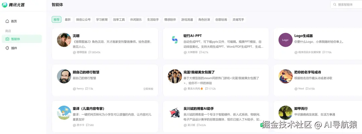This screenshot has height=134, width=362.
Task: Select the 智能体 sidebar menu item
Action: 22,39
